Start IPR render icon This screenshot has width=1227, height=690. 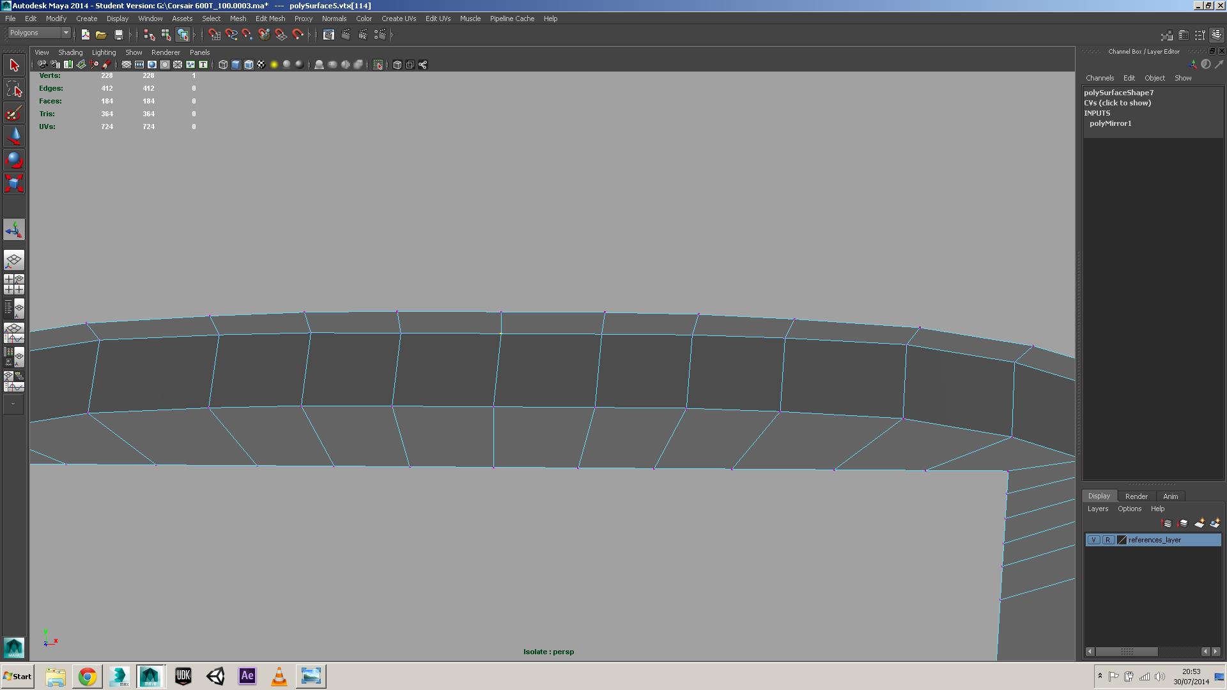(363, 34)
